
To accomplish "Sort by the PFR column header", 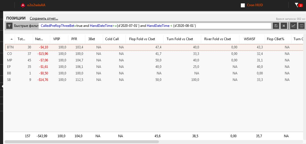I will coord(77,39).
